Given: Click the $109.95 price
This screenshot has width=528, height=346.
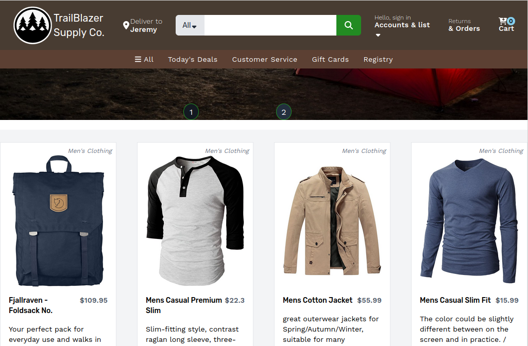Looking at the screenshot, I should point(94,300).
